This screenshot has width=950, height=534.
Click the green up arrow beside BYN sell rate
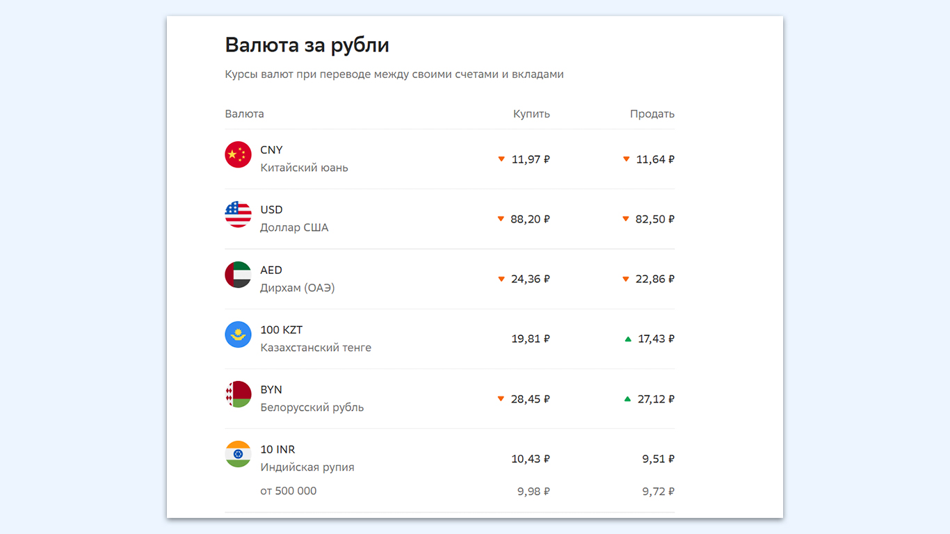[x=628, y=399]
